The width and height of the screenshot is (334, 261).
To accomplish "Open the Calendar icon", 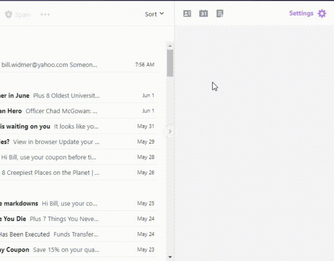I will point(203,13).
